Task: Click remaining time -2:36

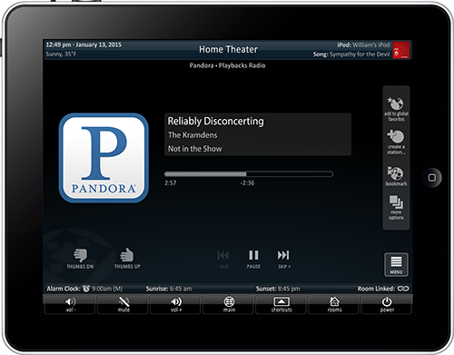Action: click(247, 182)
